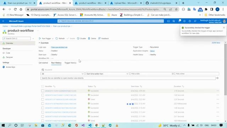Open run identifier link for the 3:22 AM Failed run
Image resolution: width=227 pixels, height=128 pixels.
tap(61, 100)
